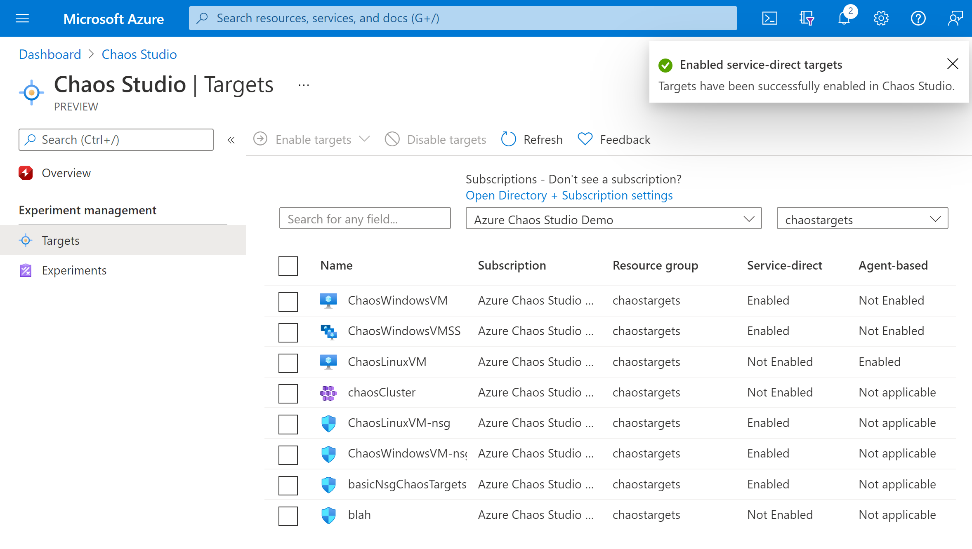Select Experiments under Experiment management
Screen dimensions: 972x549
(73, 270)
